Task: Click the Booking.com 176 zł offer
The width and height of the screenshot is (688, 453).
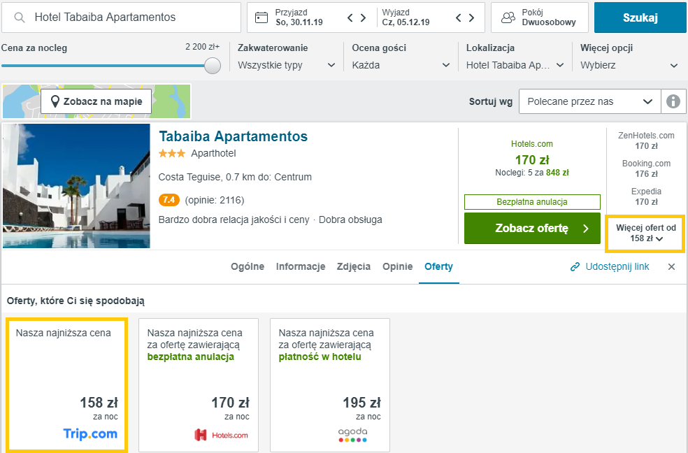Action: click(x=646, y=169)
